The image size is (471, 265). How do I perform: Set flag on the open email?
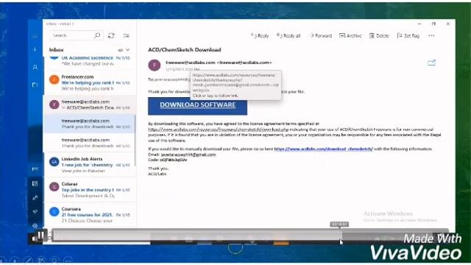(x=408, y=36)
